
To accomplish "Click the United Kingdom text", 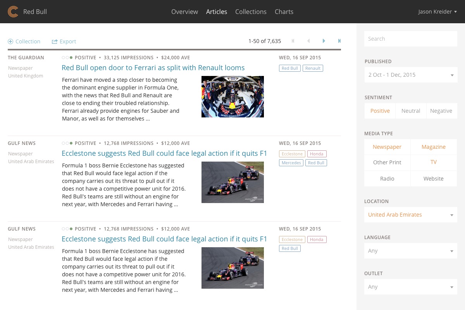I will [26, 76].
